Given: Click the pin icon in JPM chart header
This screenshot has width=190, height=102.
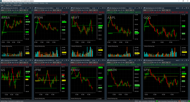Looking at the screenshot, I should click(x=62, y=60).
